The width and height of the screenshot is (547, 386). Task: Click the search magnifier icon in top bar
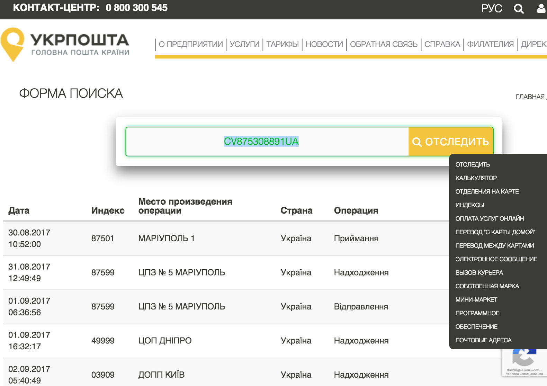[519, 9]
